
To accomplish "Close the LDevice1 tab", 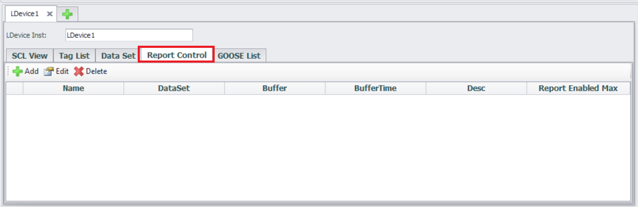I will [x=50, y=14].
